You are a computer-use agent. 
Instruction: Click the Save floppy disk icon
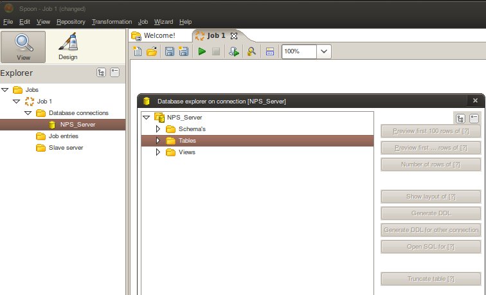point(169,51)
